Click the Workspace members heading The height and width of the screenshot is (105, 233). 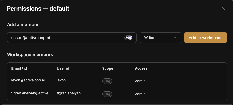30,55
